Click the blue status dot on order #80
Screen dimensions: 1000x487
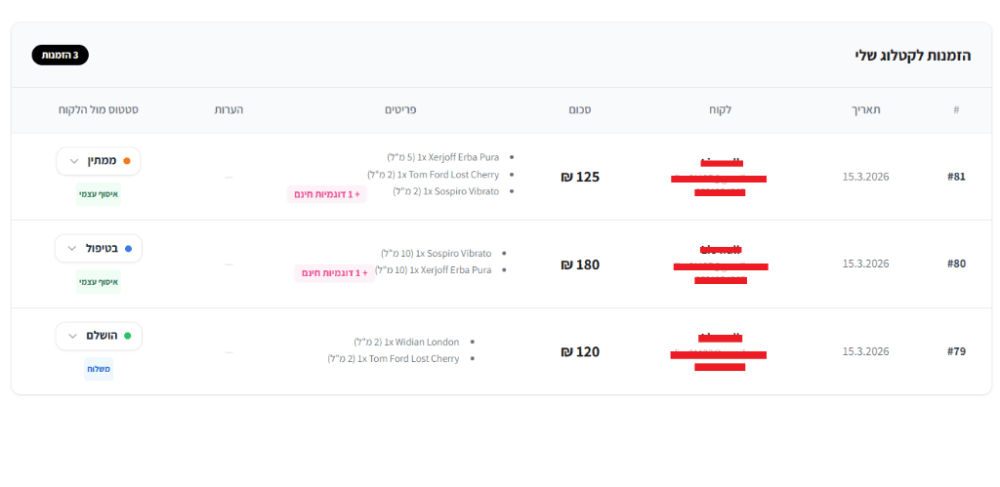pyautogui.click(x=129, y=249)
